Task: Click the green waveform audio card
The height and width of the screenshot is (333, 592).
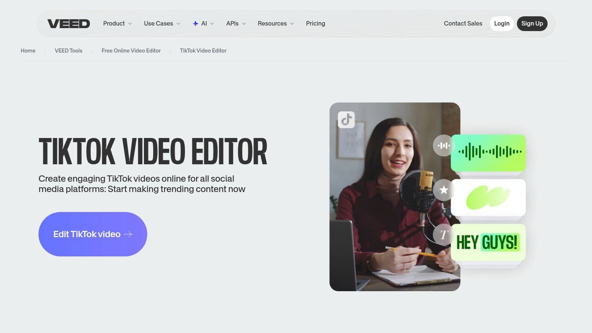Action: click(x=488, y=152)
